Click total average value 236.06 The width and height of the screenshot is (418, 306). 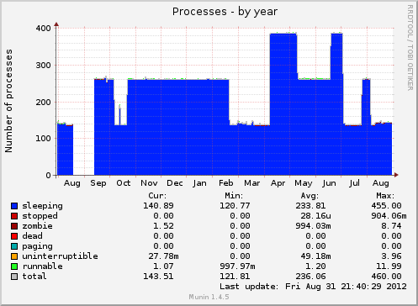(310, 277)
